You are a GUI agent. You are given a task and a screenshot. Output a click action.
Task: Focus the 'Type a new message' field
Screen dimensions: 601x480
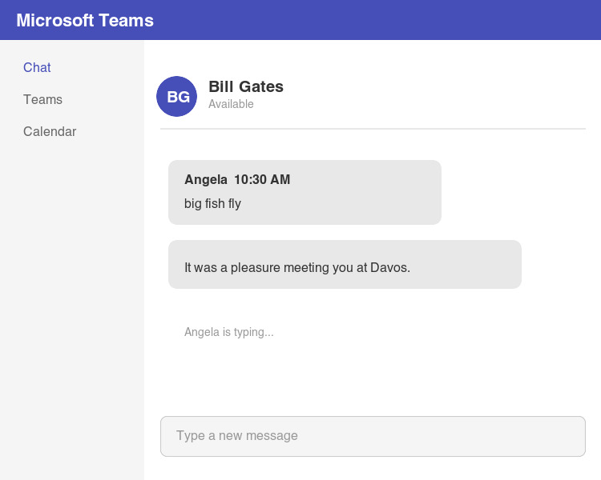[373, 436]
